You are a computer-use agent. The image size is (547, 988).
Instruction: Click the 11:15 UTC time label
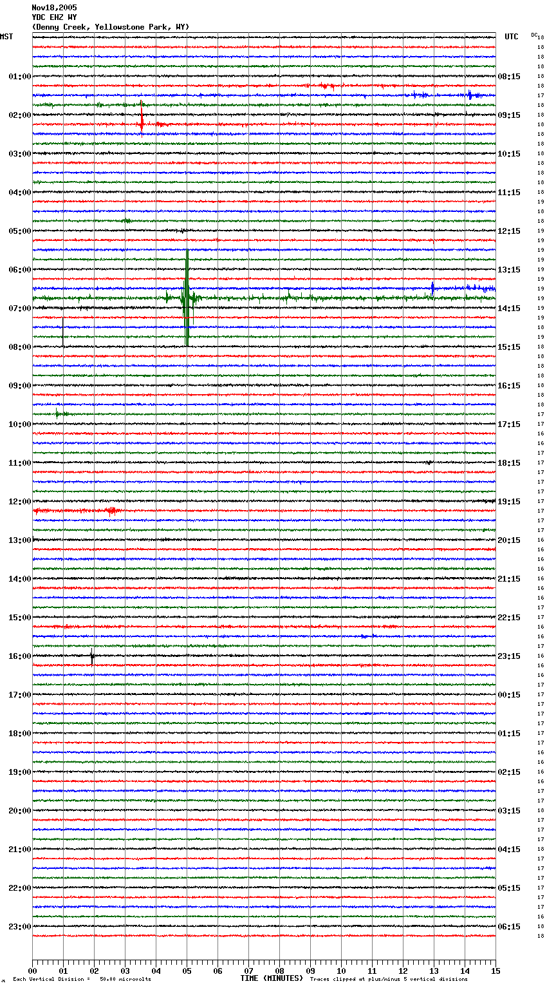509,193
